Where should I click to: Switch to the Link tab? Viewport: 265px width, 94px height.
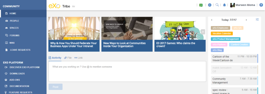point(79,58)
